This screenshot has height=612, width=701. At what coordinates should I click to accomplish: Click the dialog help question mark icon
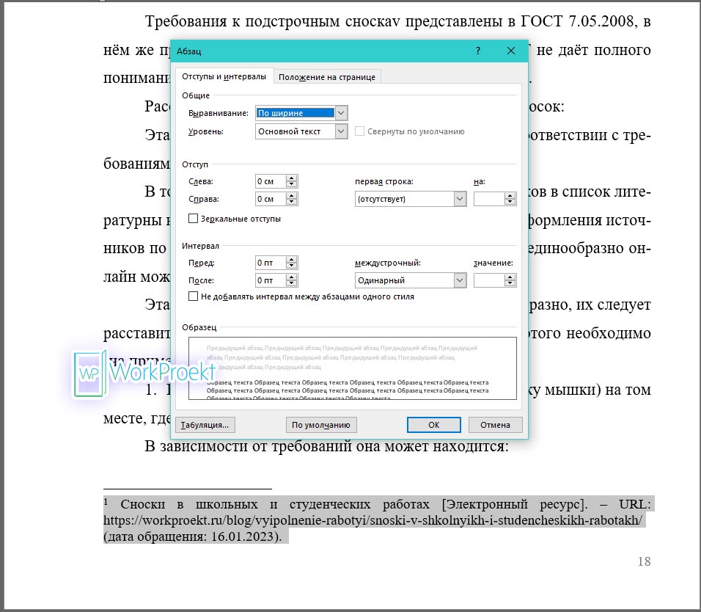click(477, 51)
